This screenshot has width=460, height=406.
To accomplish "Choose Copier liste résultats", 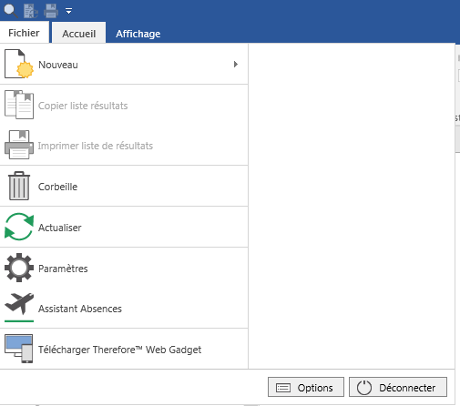I will click(124, 106).
